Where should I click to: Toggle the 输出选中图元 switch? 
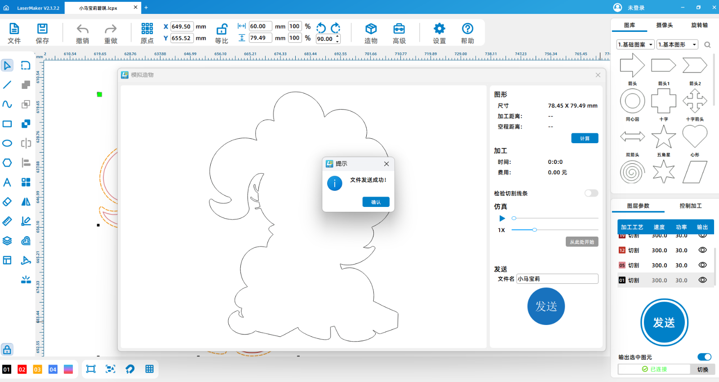pos(704,357)
